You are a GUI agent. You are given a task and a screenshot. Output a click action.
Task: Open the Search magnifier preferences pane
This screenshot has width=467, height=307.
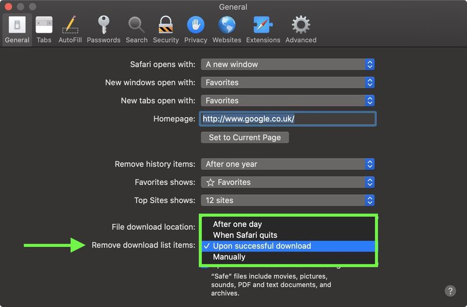click(137, 30)
